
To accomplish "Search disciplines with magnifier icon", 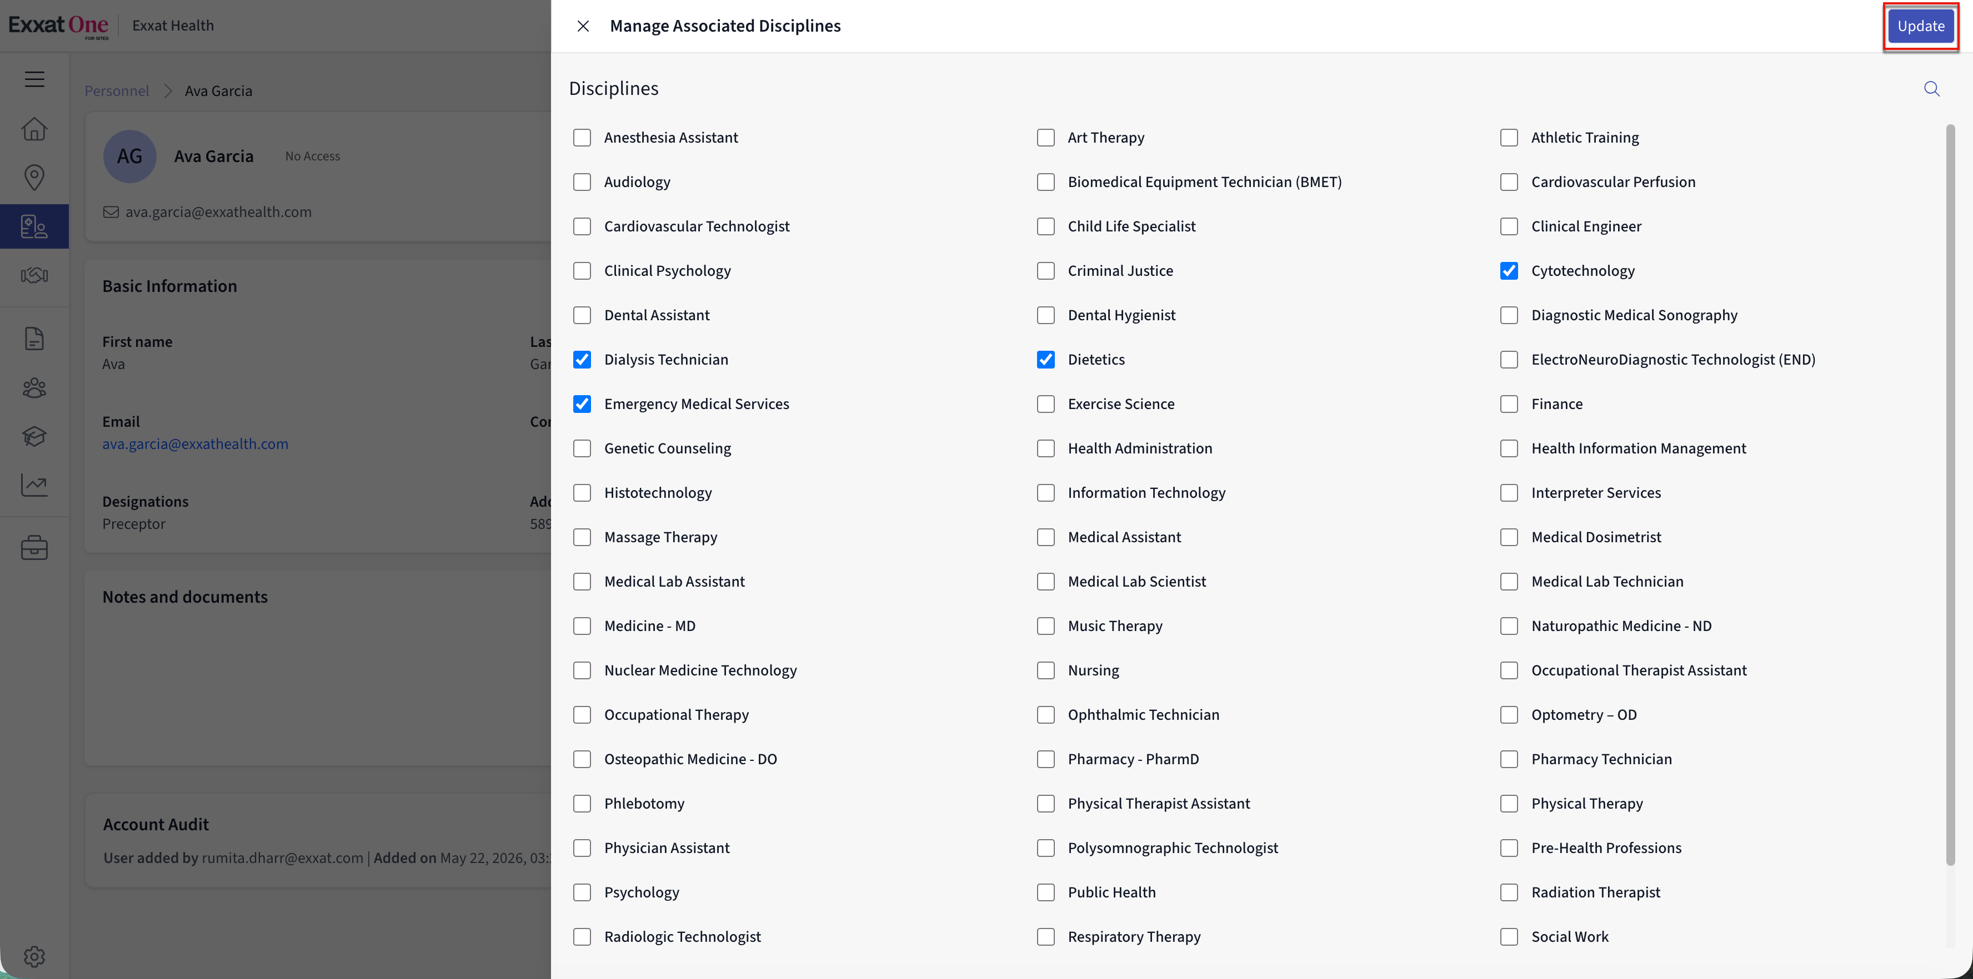I will coord(1932,89).
